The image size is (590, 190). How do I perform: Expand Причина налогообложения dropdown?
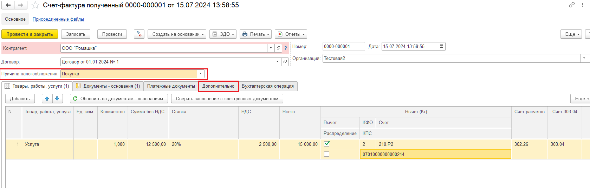coord(201,74)
